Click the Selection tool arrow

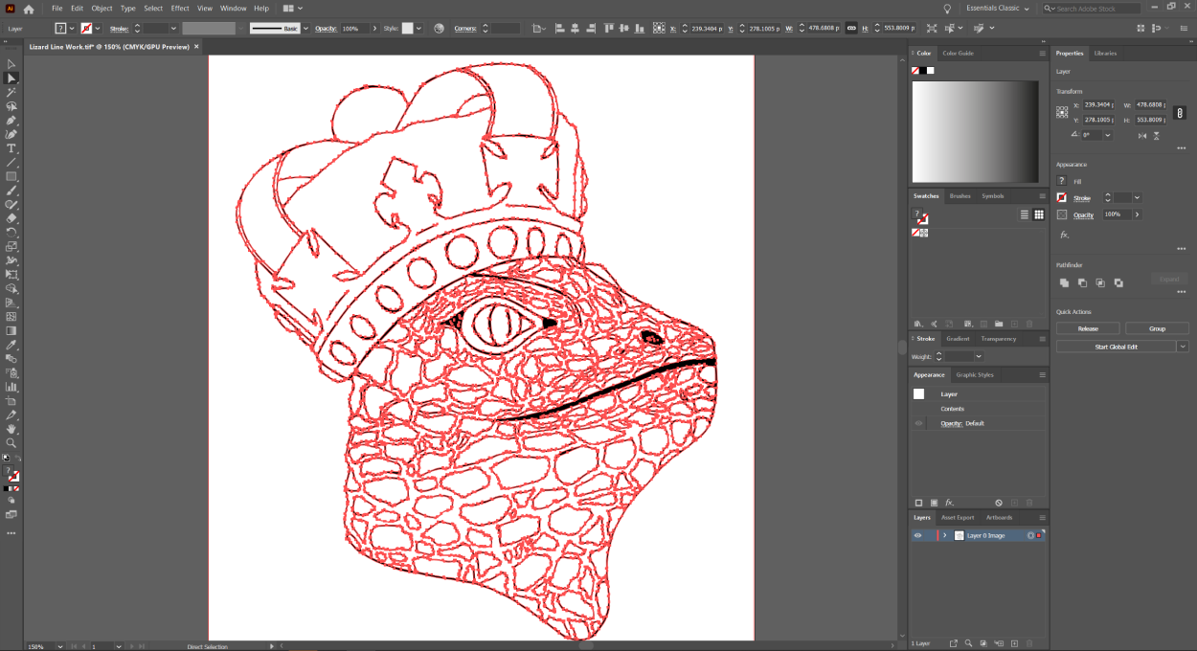11,64
